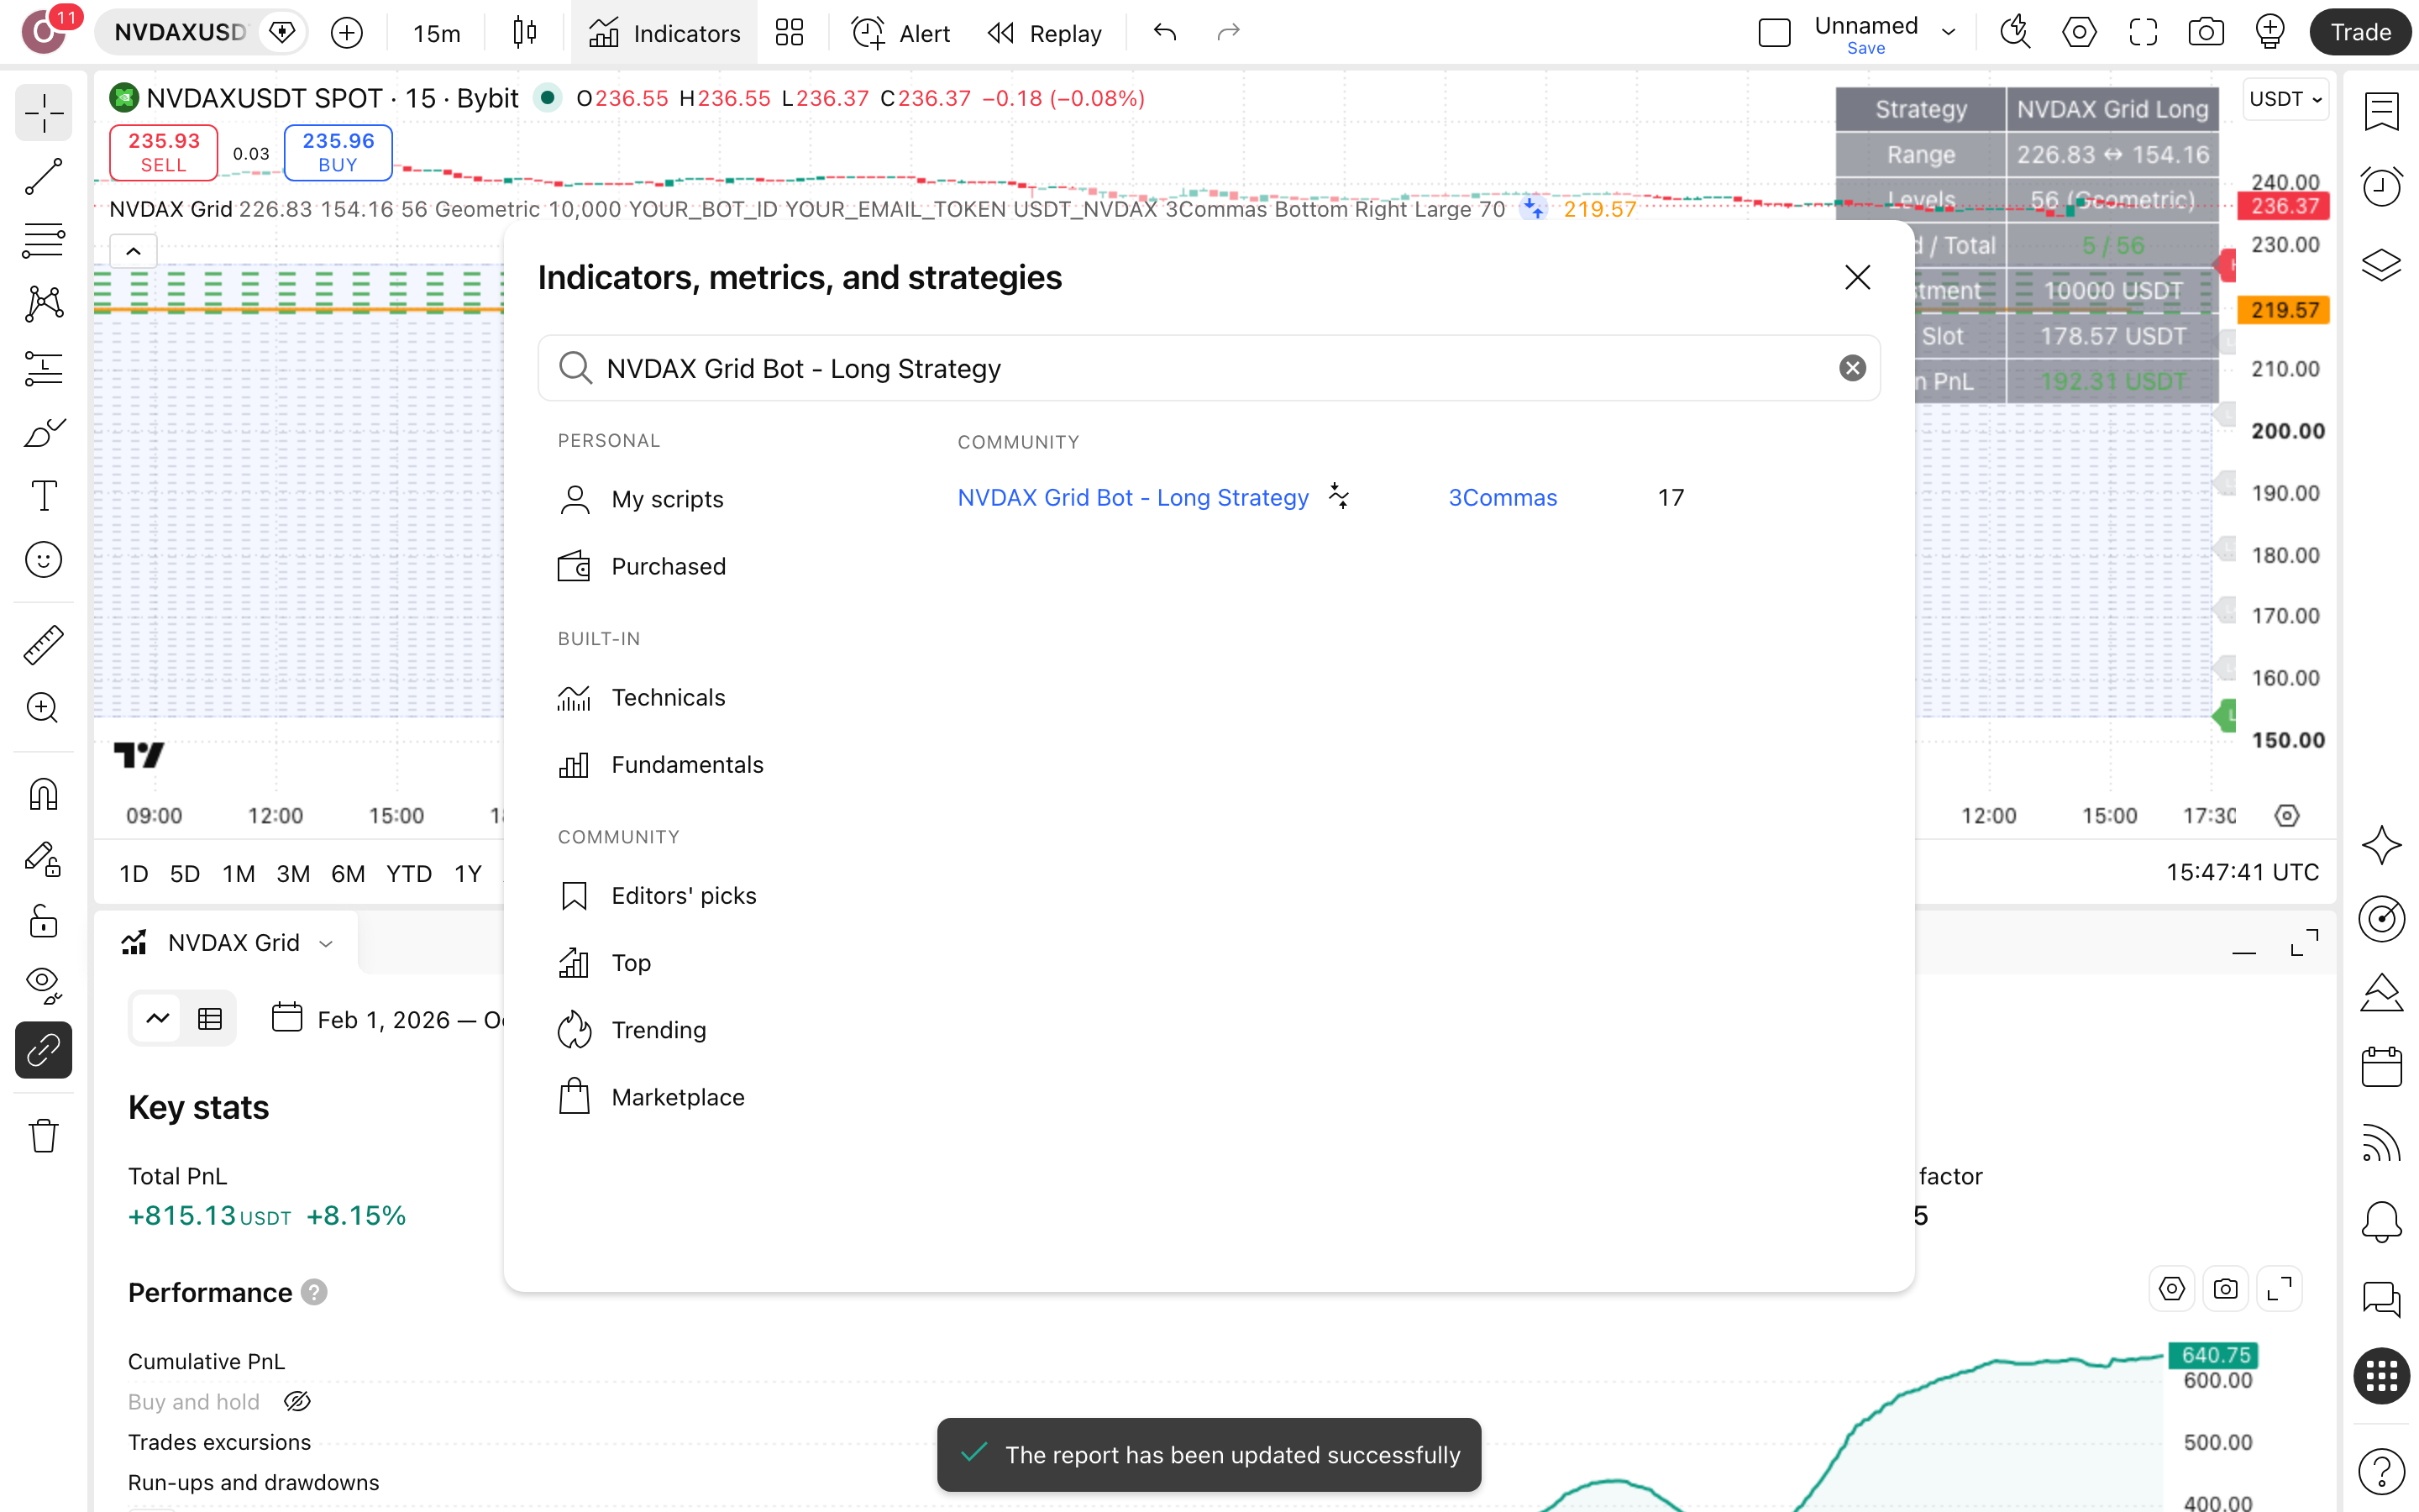Enter fullscreen mode from top toolbar
The image size is (2419, 1512).
coord(2144,33)
